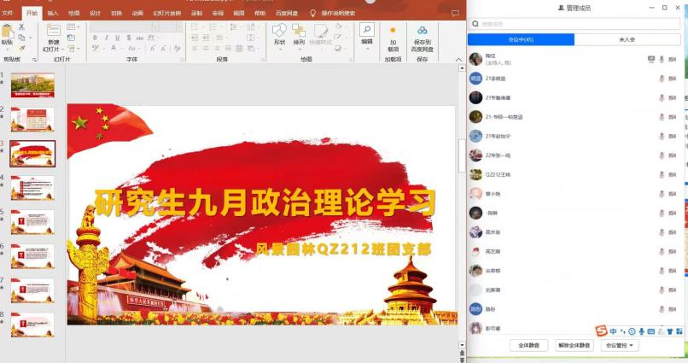This screenshot has height=363, width=688.
Task: Select the first slide thumbnail
Action: coord(32,85)
